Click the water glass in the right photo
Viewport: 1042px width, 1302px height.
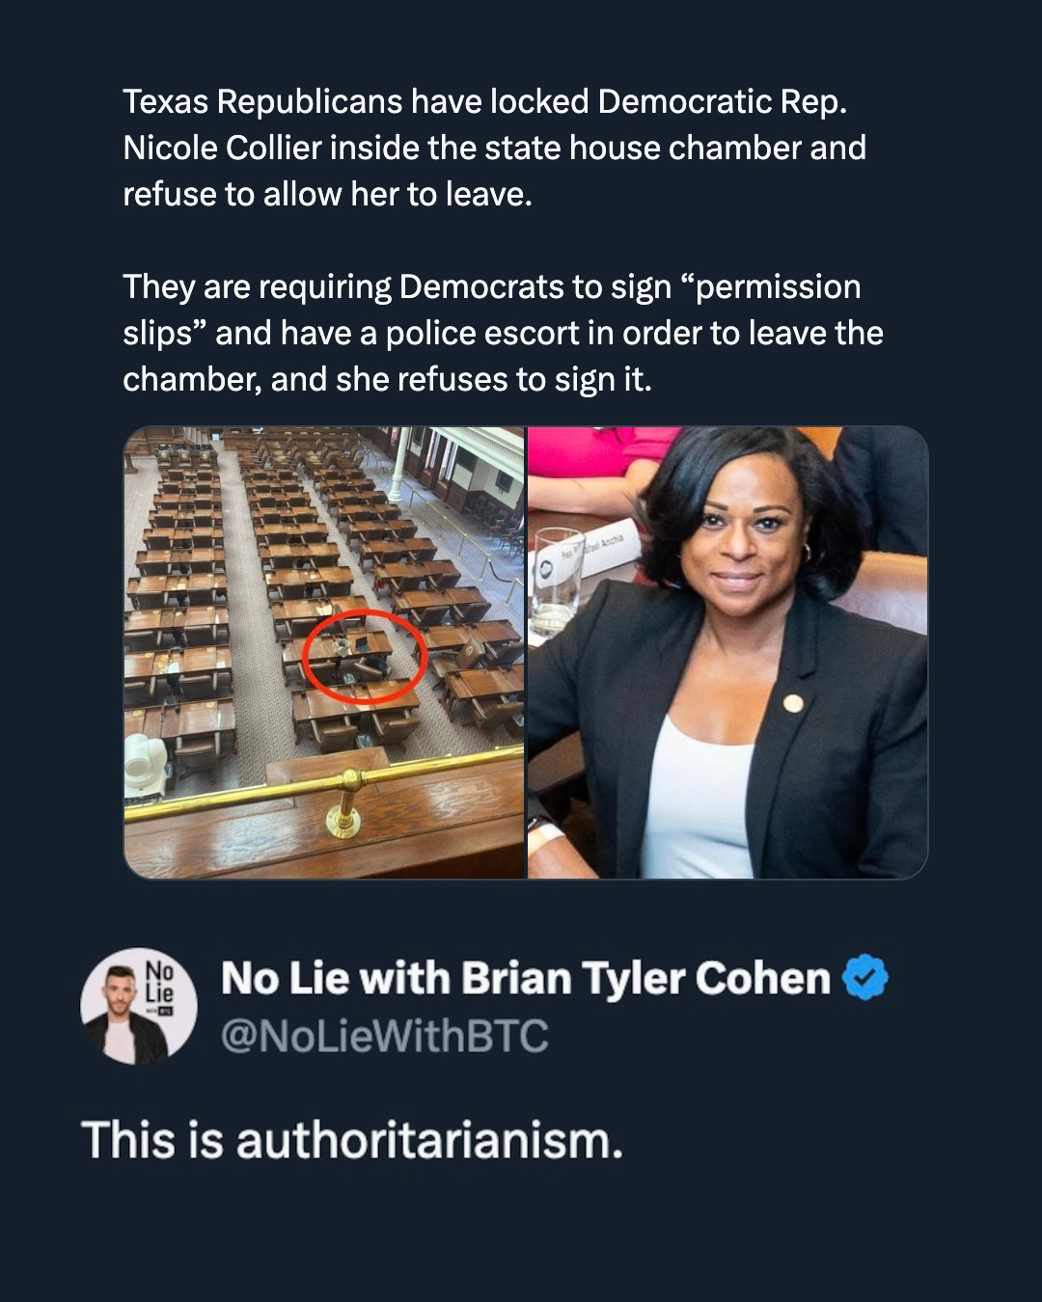558,579
